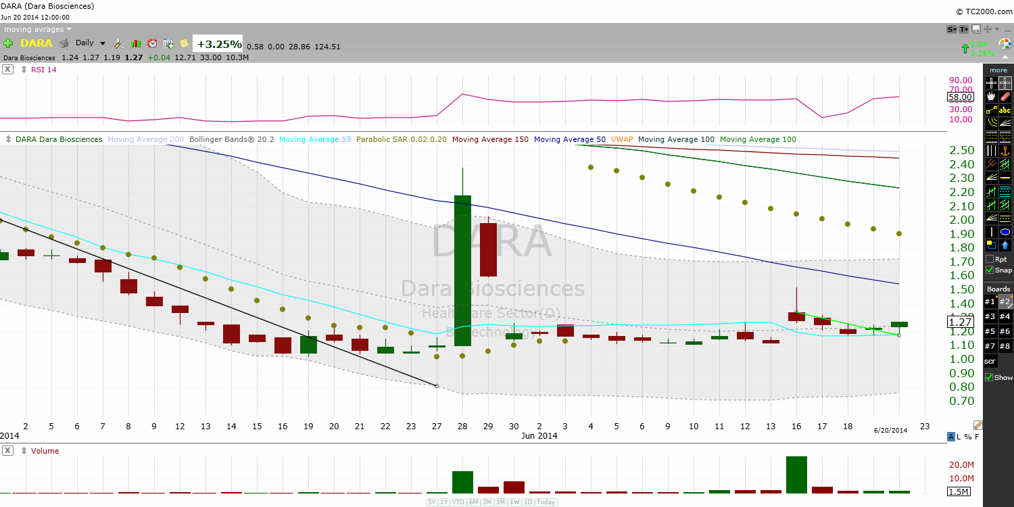The image size is (1014, 507).
Task: Select the cyan horizontal levels tool
Action: point(1005,190)
